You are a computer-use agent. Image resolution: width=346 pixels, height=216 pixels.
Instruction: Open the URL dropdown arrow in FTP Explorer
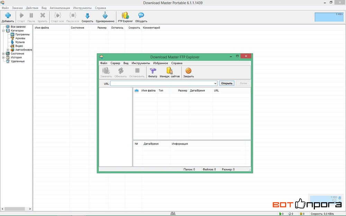tap(215, 84)
